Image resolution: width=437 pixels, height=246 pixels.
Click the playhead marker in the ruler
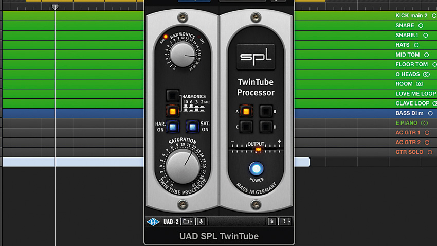pos(55,7)
